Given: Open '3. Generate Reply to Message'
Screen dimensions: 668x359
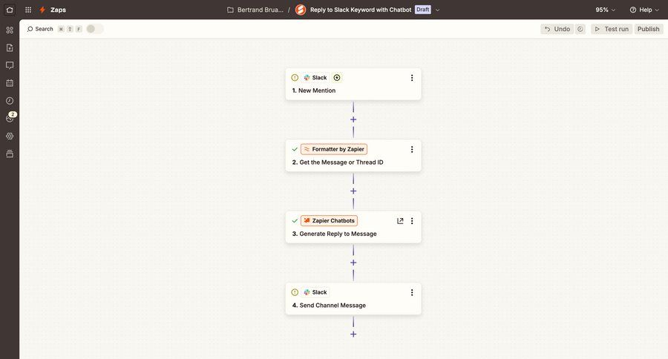Looking at the screenshot, I should pyautogui.click(x=353, y=228).
